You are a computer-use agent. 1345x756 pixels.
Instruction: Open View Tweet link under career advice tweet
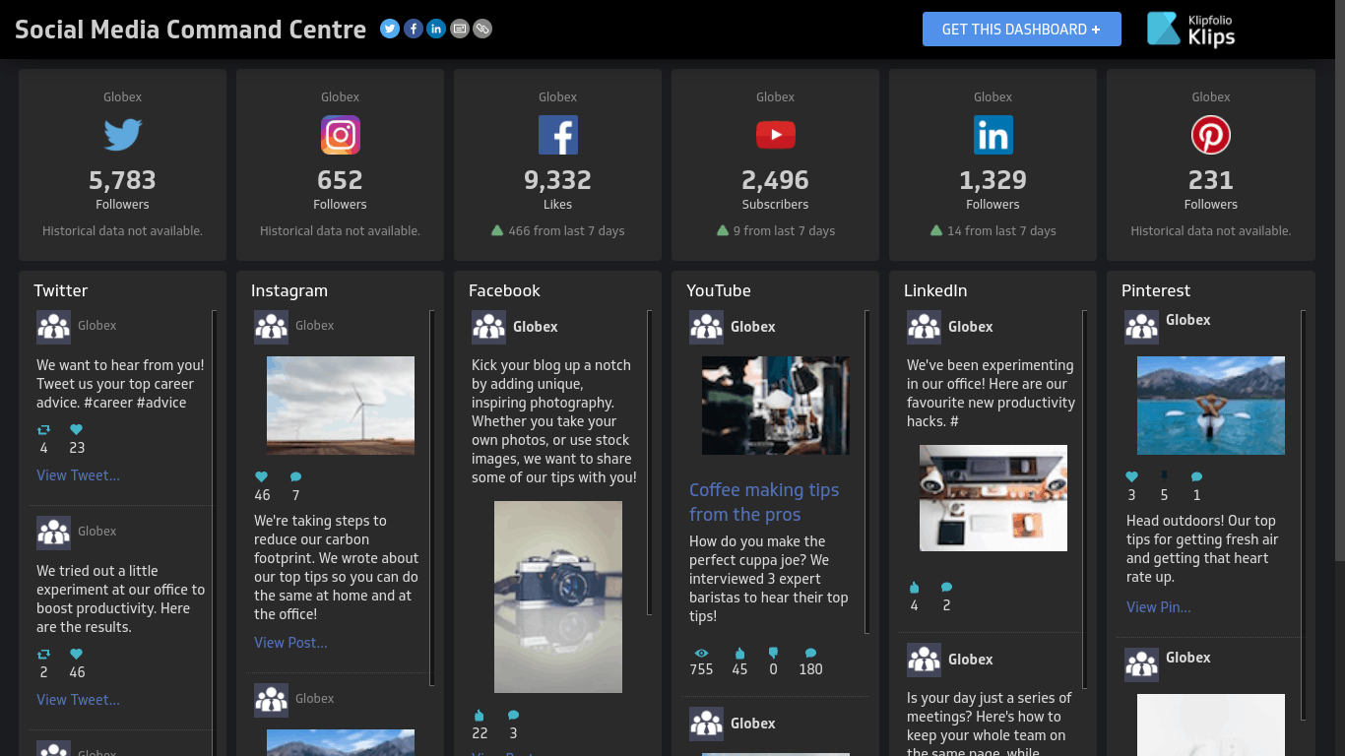click(x=78, y=475)
